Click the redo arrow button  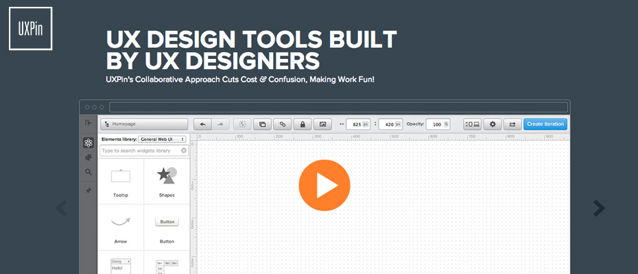point(220,124)
